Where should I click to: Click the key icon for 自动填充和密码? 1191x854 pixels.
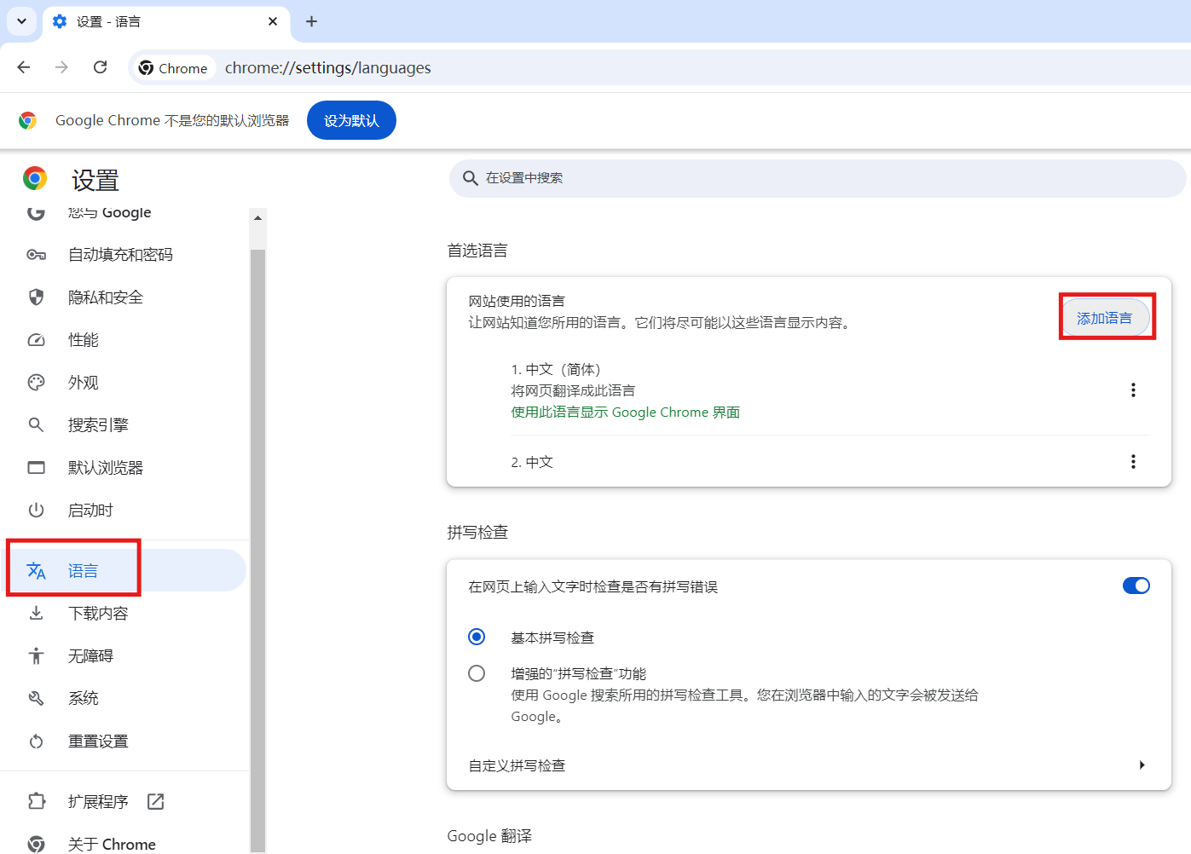pos(36,255)
